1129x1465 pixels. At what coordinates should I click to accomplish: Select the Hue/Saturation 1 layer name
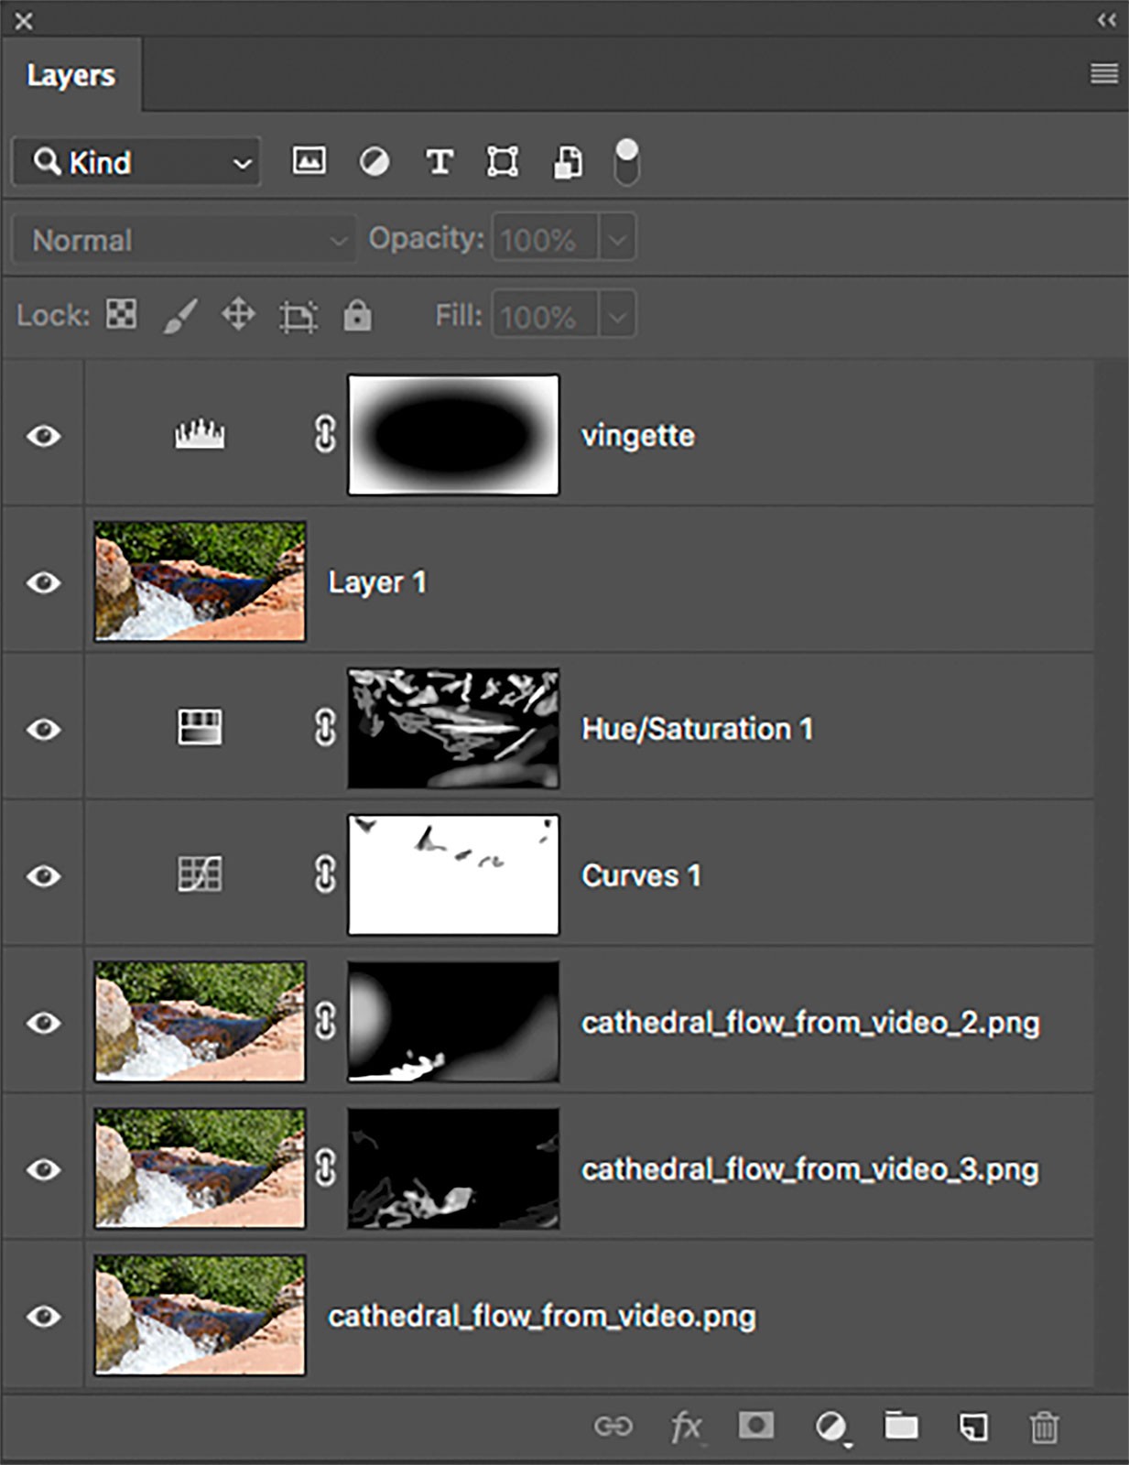tap(697, 729)
